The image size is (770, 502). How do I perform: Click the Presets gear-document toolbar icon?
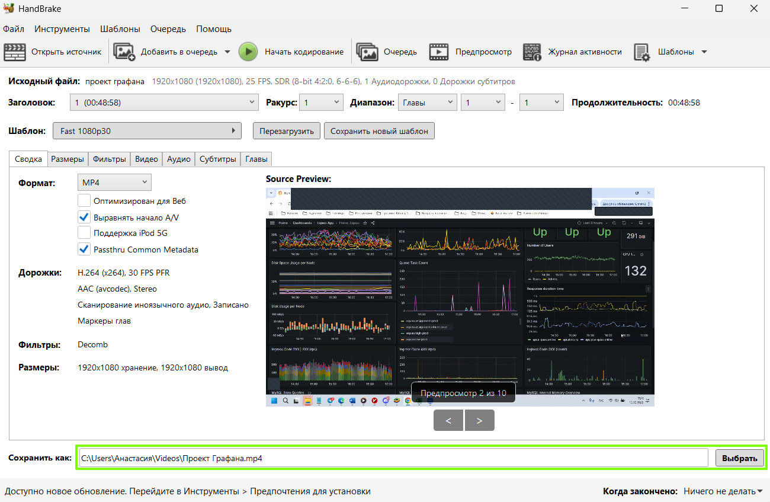pyautogui.click(x=643, y=52)
